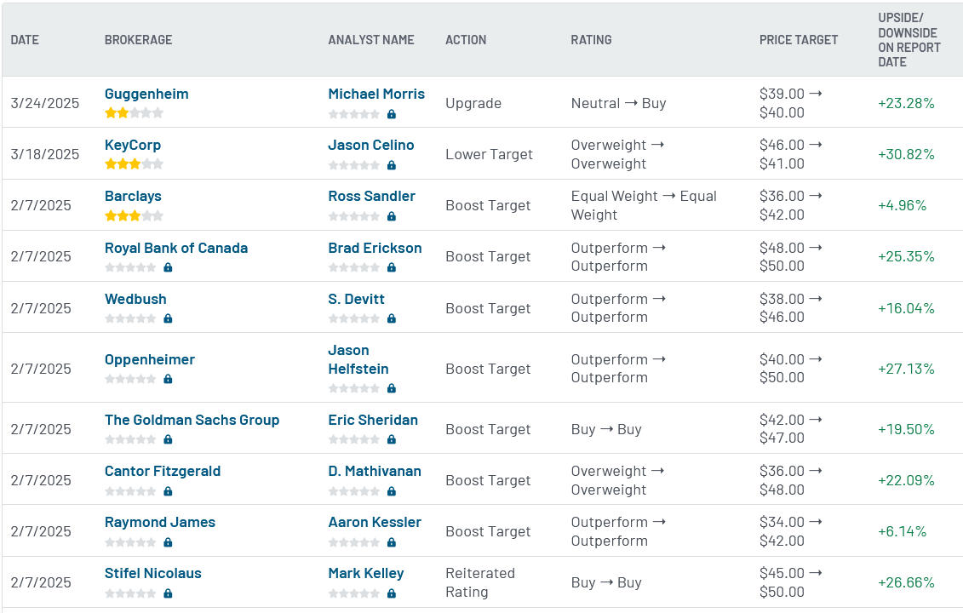Select the +23.28% upside value
Screen dimensions: 963x613
click(906, 103)
